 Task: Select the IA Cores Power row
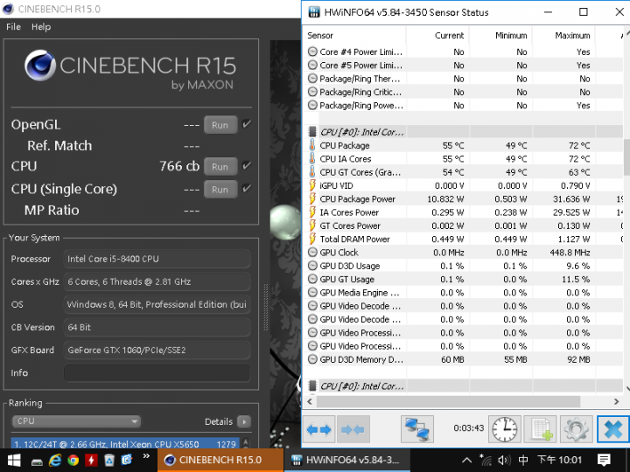coord(464,212)
